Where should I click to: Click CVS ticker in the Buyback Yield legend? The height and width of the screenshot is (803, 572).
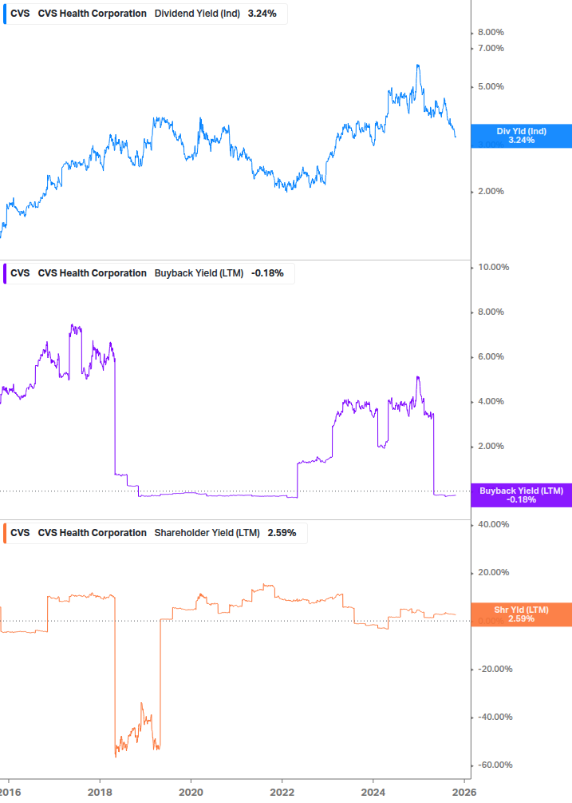pyautogui.click(x=20, y=273)
